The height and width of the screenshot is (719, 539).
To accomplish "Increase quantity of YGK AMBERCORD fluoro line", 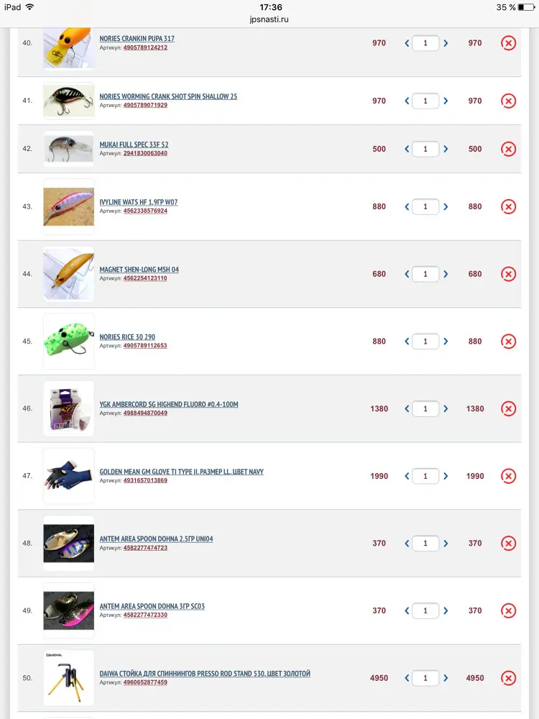I will tap(446, 408).
